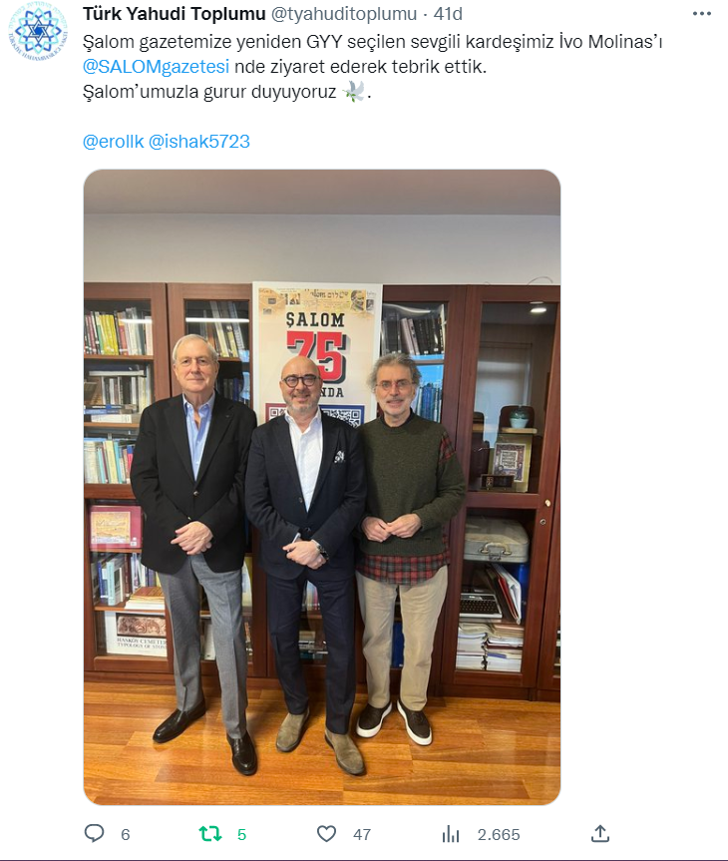Click the dove emoji in tweet text
The width and height of the screenshot is (728, 861).
(354, 92)
